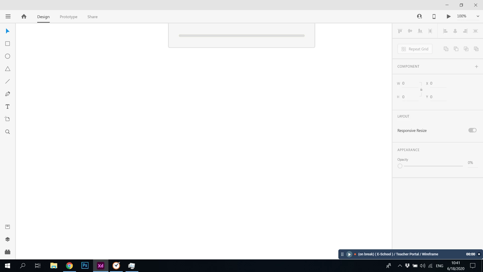This screenshot has height=272, width=483.
Task: Select the Line tool
Action: [8, 81]
